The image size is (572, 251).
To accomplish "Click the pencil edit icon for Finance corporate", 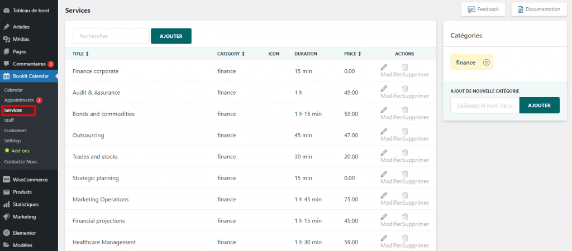I will (x=383, y=67).
